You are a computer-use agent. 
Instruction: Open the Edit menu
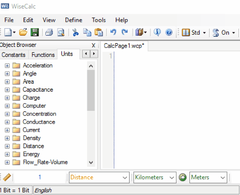28,20
